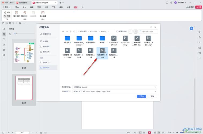Open the thumbnails panel icon in left sidebar

coord(4,34)
